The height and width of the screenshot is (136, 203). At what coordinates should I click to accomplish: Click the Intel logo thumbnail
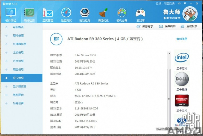tap(182, 58)
